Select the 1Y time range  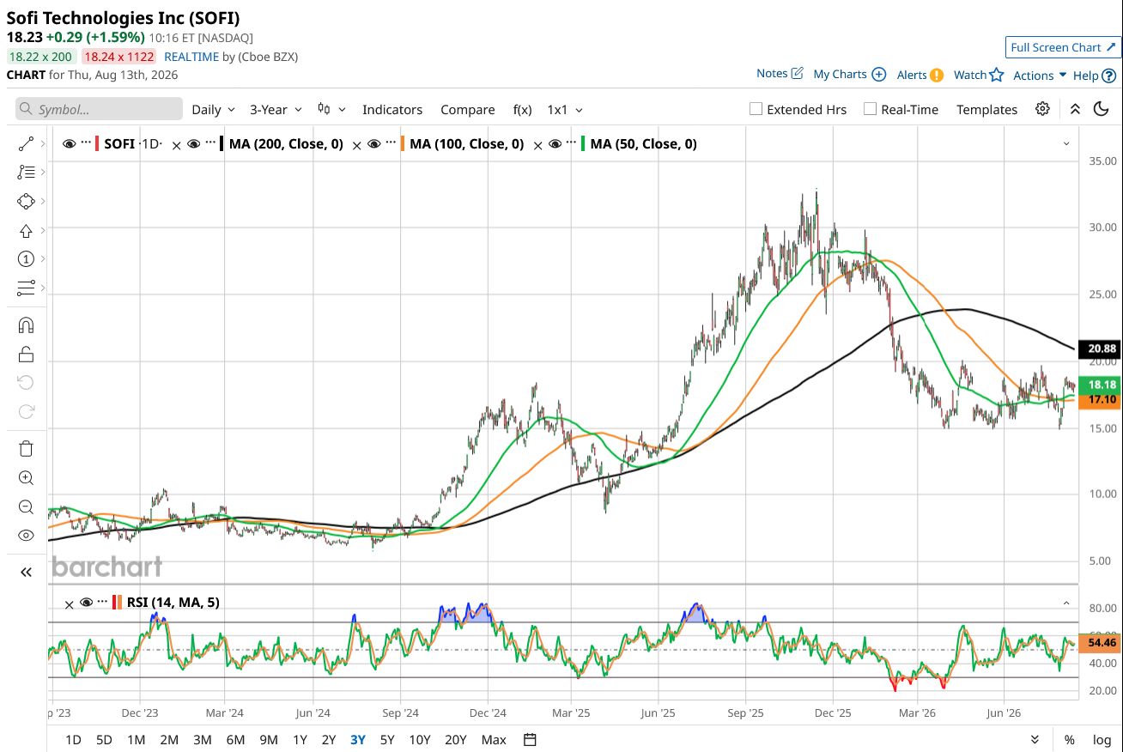tap(300, 740)
